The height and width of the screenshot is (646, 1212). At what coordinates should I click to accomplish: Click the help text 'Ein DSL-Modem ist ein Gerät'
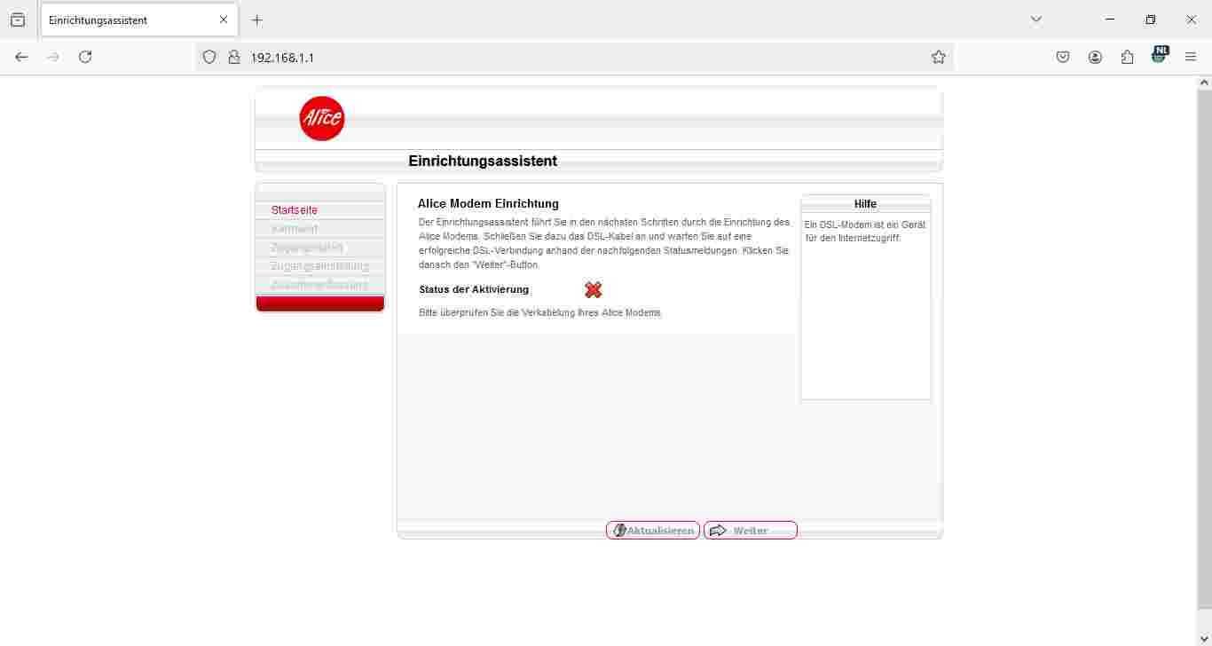point(865,225)
